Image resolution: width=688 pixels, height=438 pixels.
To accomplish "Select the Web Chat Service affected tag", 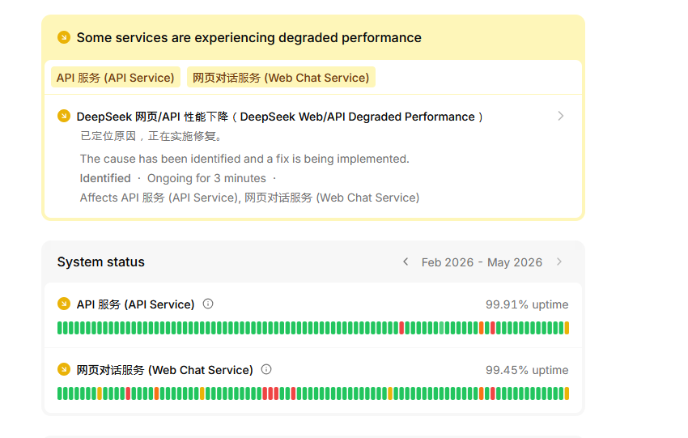I will click(x=281, y=77).
